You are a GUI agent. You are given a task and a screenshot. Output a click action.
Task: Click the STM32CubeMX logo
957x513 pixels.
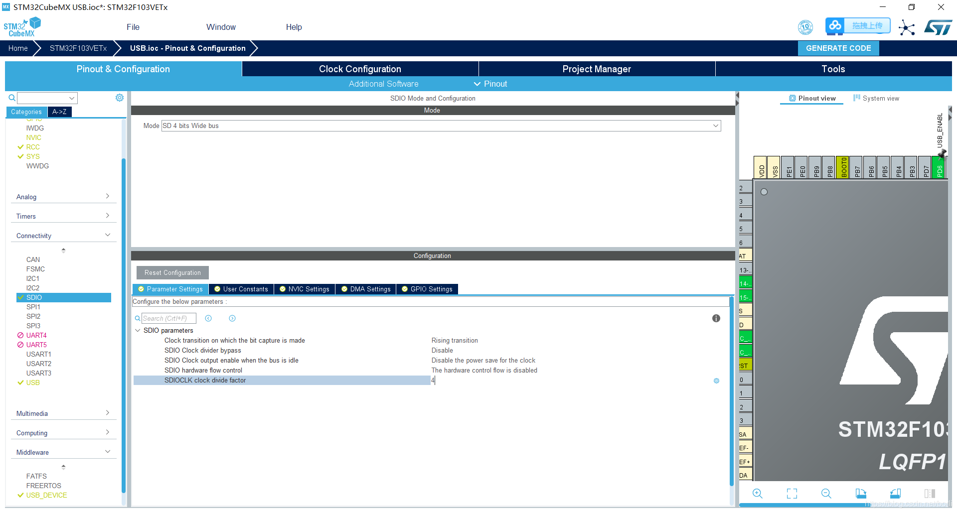click(x=22, y=27)
